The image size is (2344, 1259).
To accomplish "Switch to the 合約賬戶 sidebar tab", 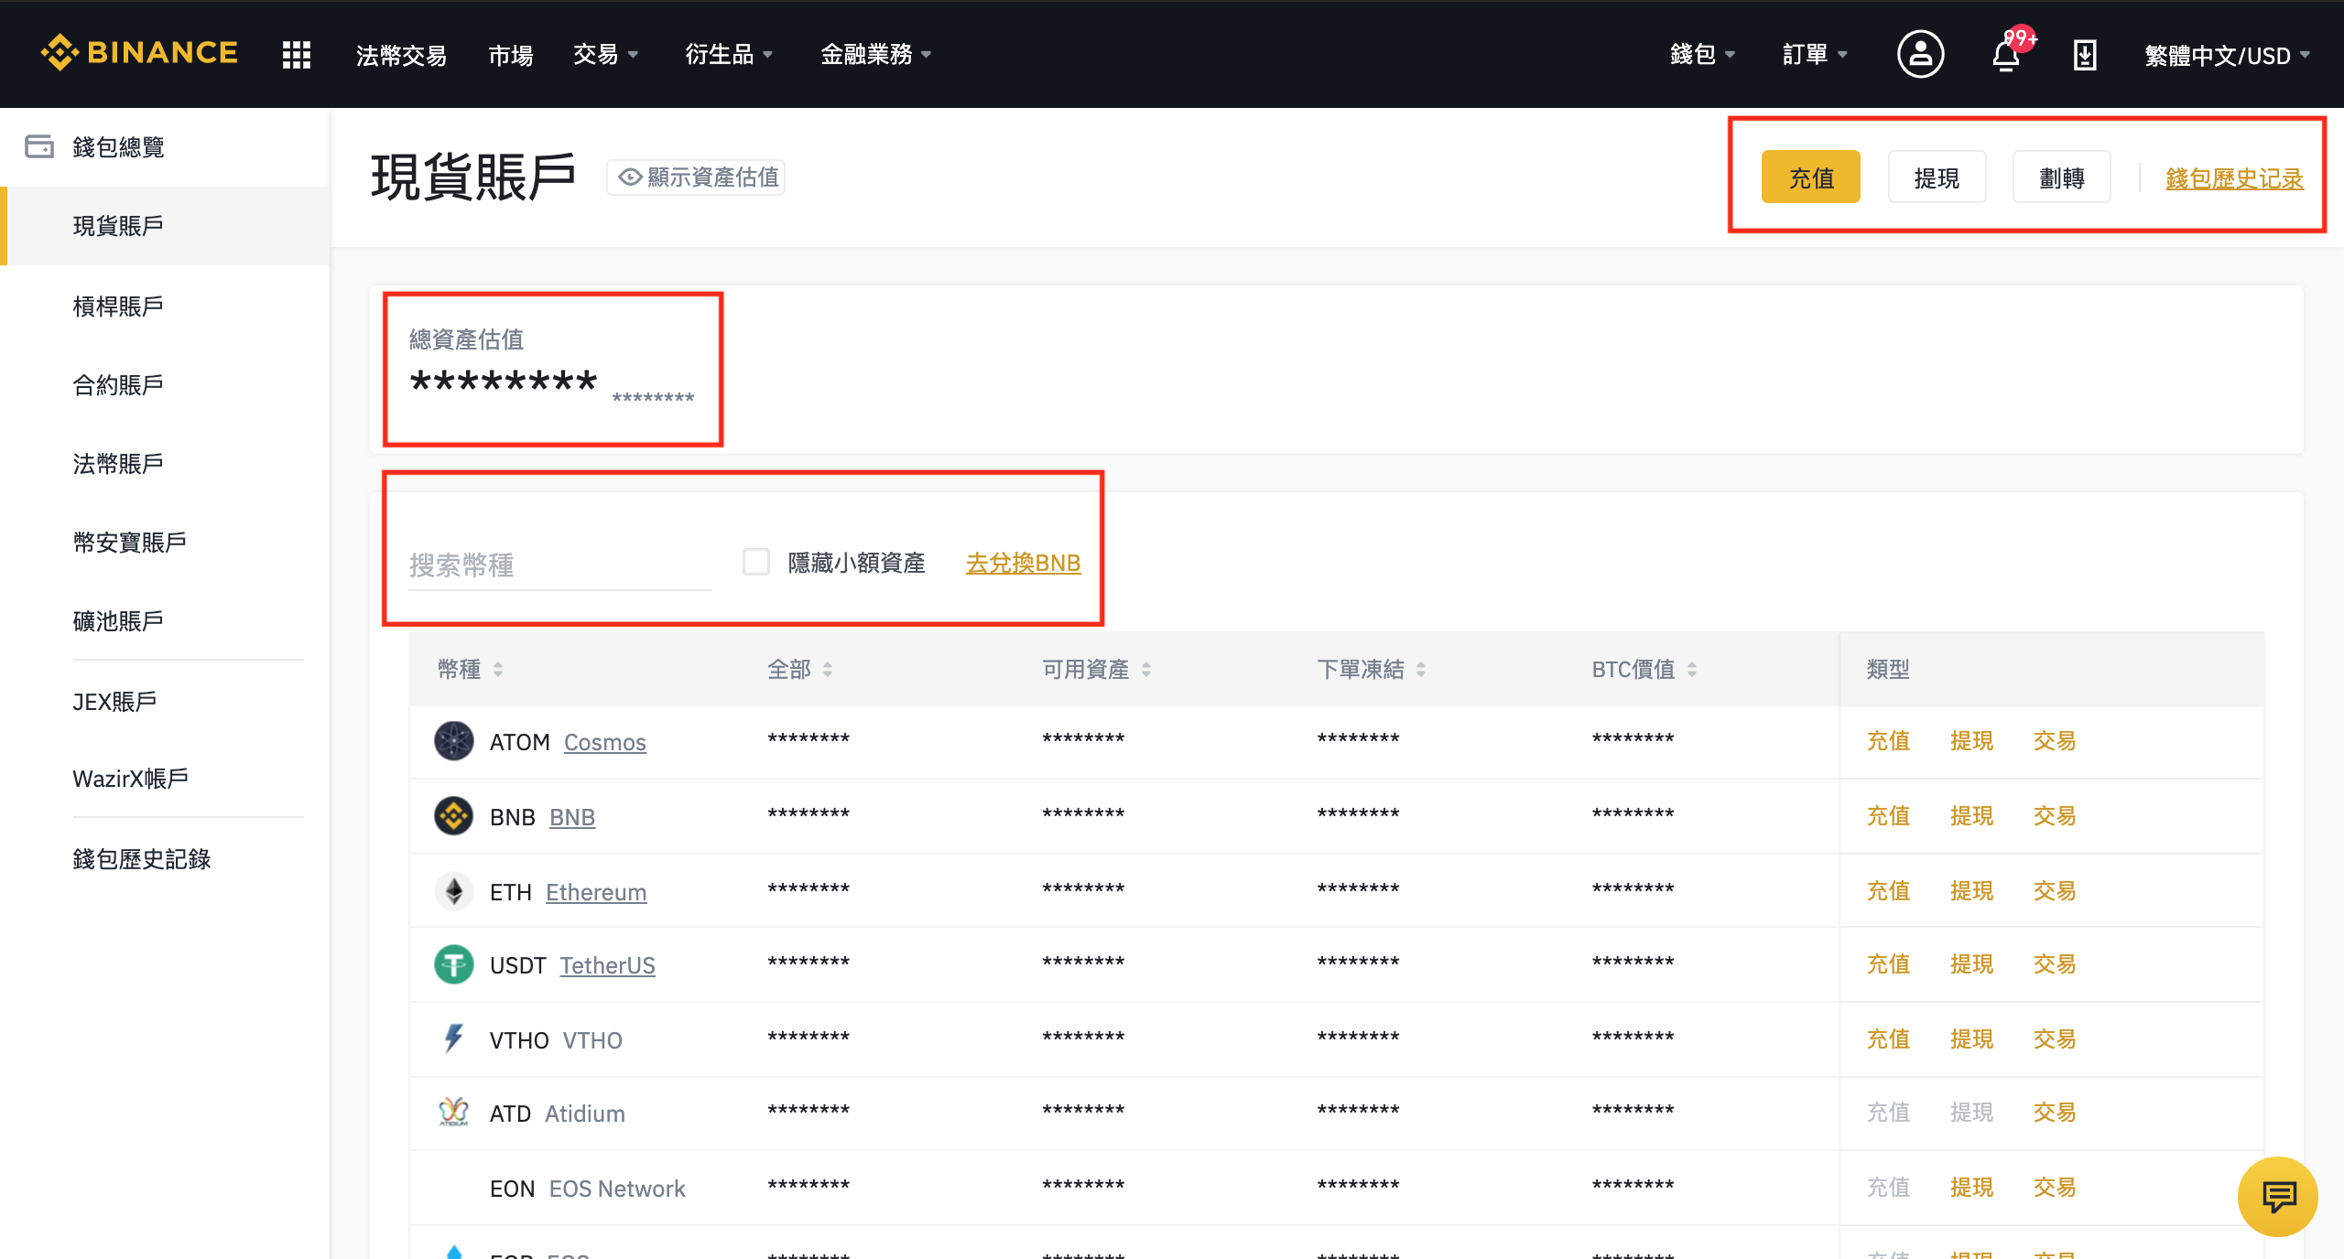I will pos(117,384).
